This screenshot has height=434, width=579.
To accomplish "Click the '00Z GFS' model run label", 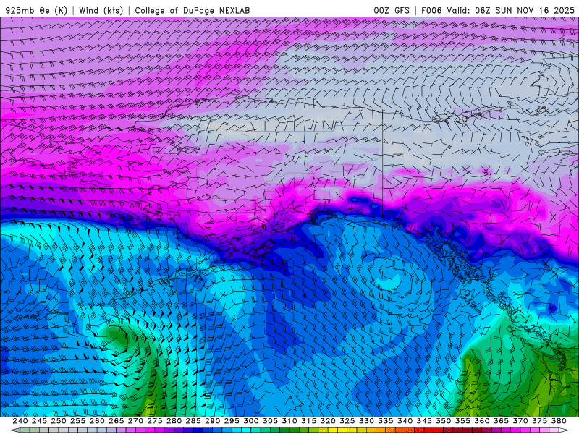I will 392,10.
